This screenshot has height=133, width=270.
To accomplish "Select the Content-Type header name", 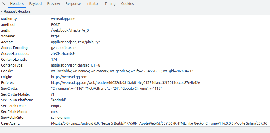I will pyautogui.click(x=12, y=65).
